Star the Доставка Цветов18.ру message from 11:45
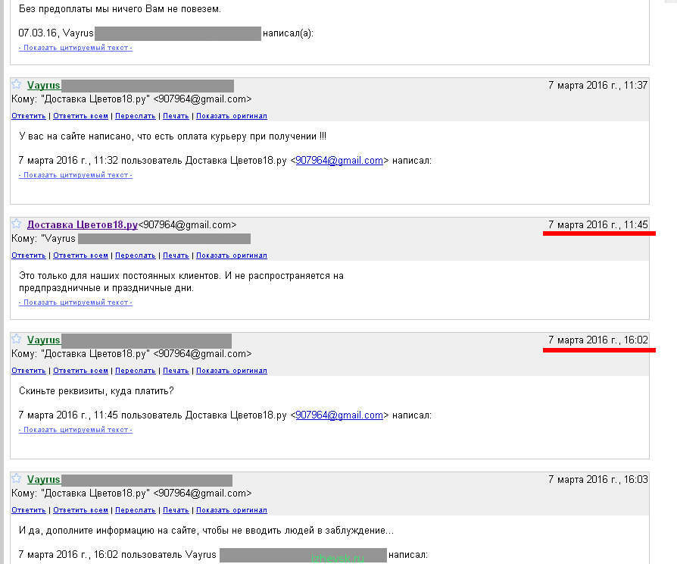This screenshot has width=677, height=564. [17, 224]
